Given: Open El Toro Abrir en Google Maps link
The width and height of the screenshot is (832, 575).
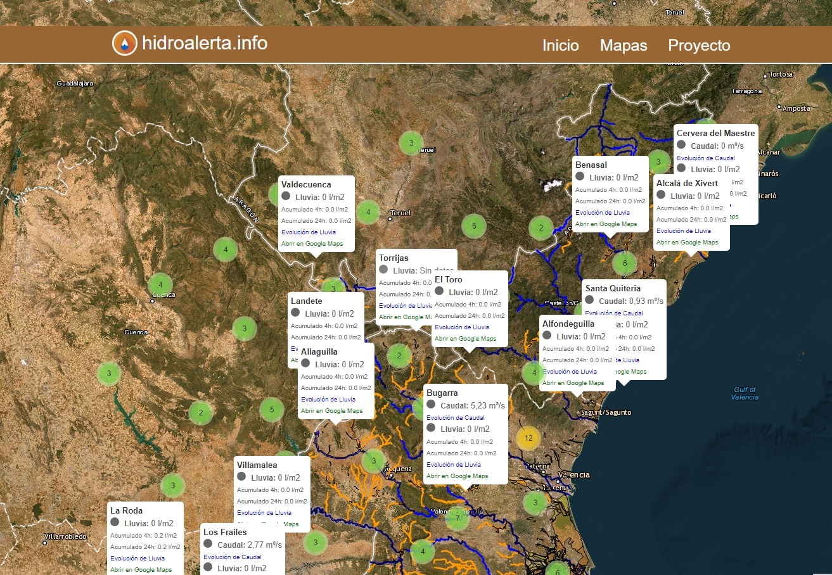Looking at the screenshot, I should pyautogui.click(x=466, y=339).
